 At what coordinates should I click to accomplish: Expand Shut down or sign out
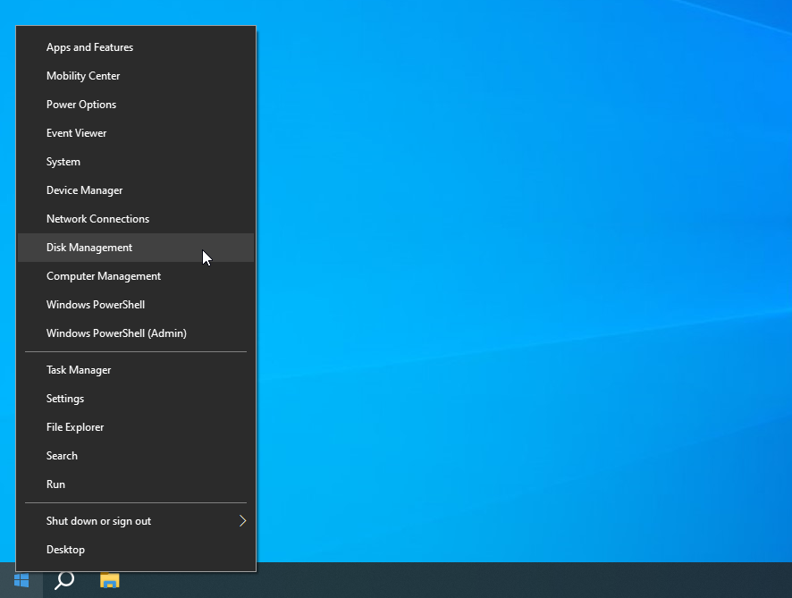click(136, 521)
